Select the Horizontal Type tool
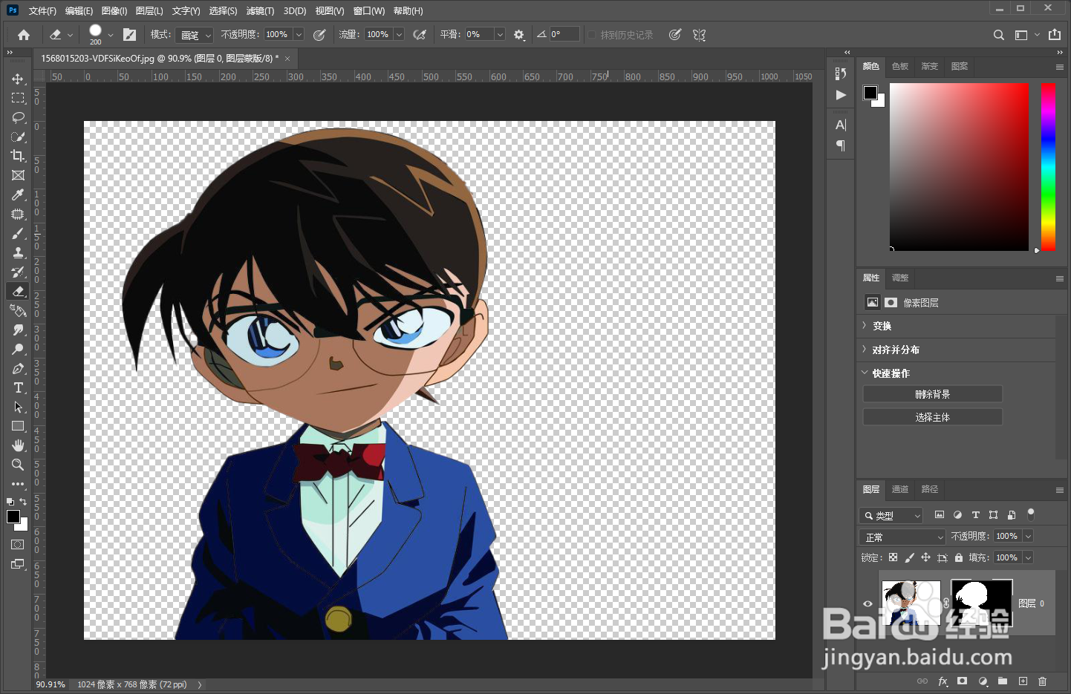1071x694 pixels. coord(18,387)
